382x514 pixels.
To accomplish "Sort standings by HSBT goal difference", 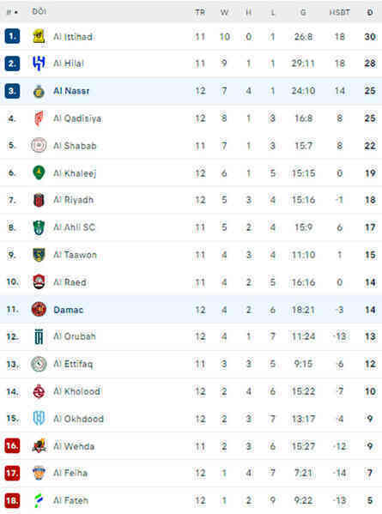I will [x=340, y=13].
